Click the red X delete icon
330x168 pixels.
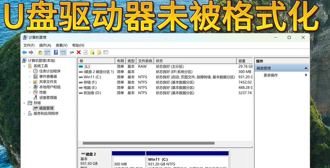[x=78, y=52]
